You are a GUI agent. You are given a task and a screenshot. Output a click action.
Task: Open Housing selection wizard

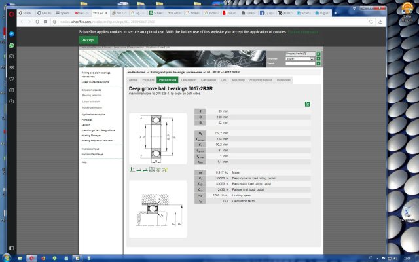92,107
